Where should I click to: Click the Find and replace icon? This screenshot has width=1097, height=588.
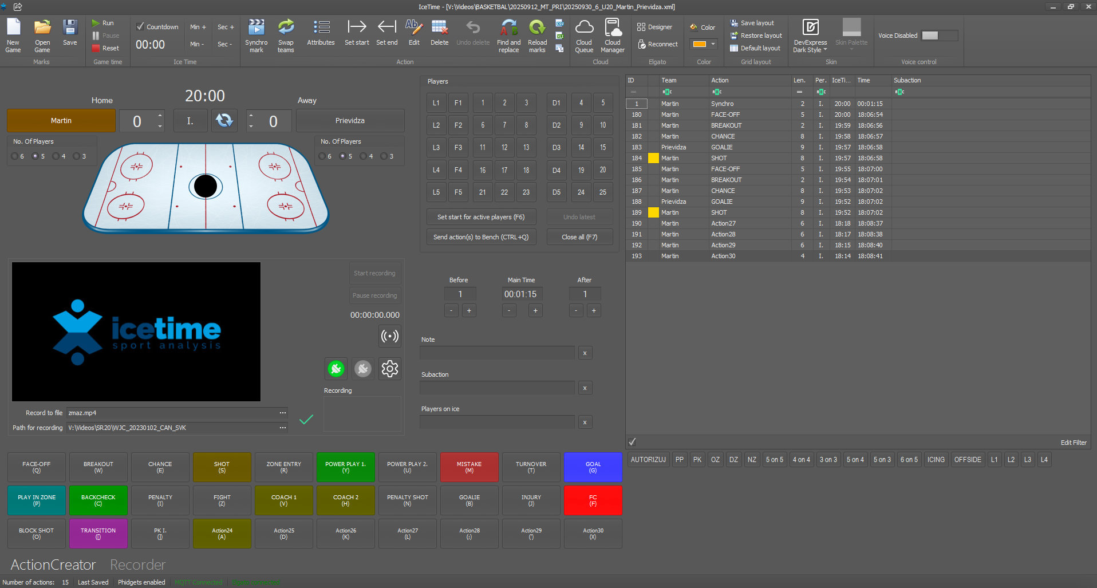click(x=508, y=34)
